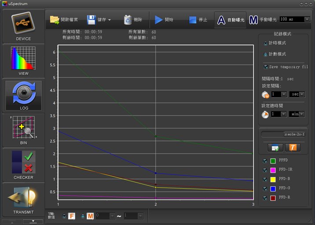This screenshot has height=225, width=315.
Task: Select the M Y-axis radio button
Action: point(83,216)
